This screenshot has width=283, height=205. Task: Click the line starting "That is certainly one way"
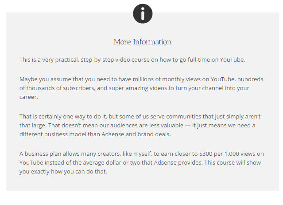[x=140, y=117]
